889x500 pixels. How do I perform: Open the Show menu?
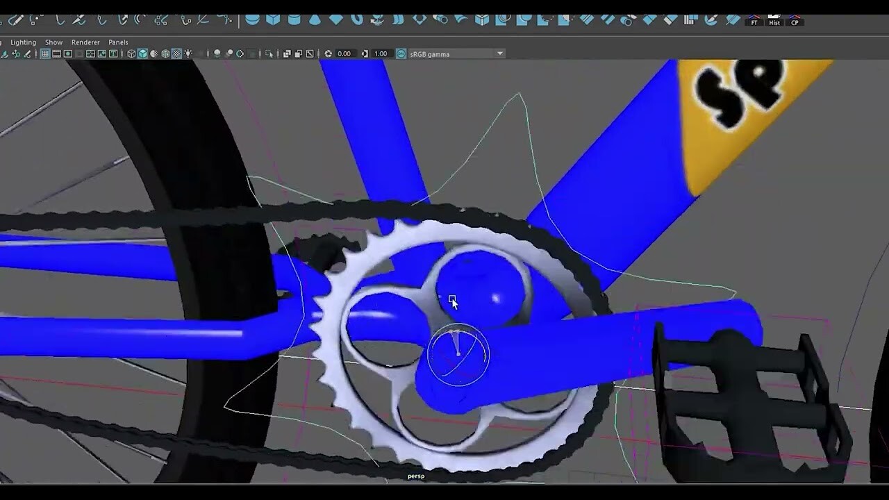(53, 42)
